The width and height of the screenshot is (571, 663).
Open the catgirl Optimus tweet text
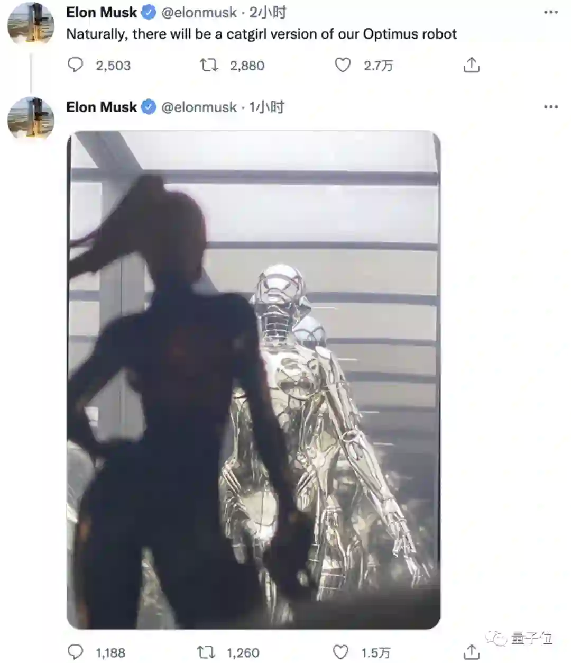pyautogui.click(x=261, y=34)
